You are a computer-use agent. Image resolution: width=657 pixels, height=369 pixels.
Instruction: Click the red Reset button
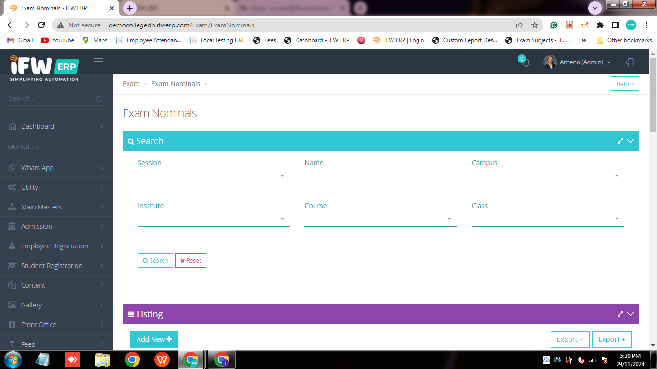[x=190, y=260]
